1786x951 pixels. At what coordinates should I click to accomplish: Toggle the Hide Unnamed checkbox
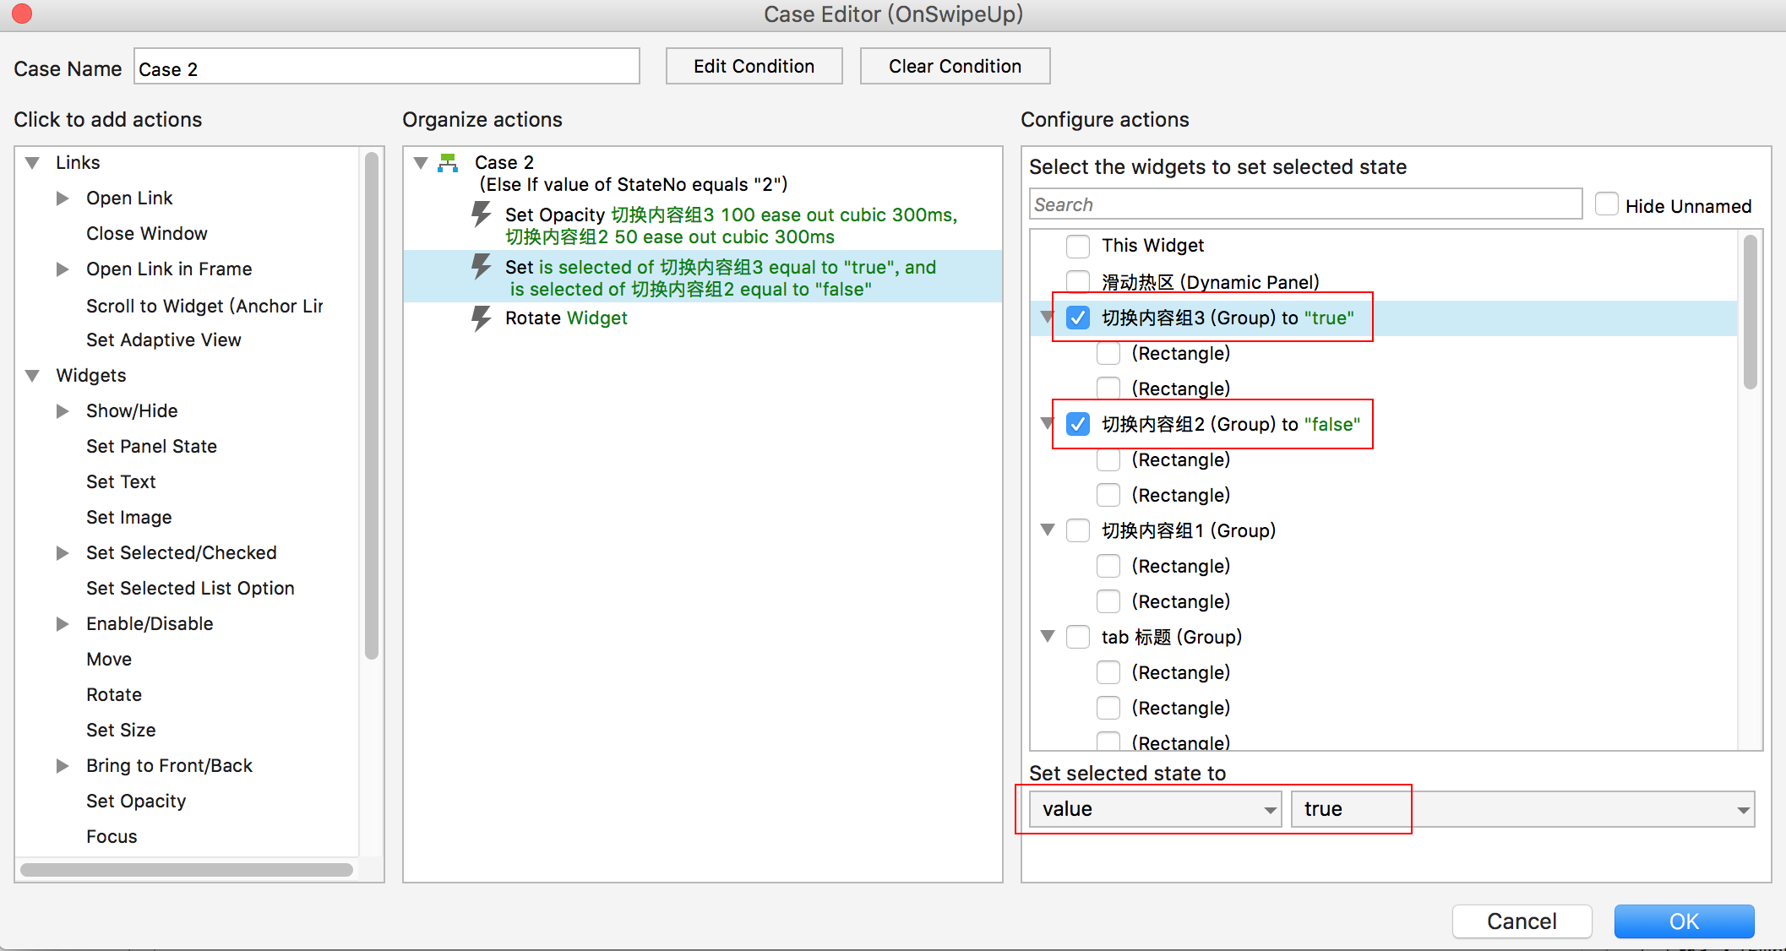click(1606, 205)
